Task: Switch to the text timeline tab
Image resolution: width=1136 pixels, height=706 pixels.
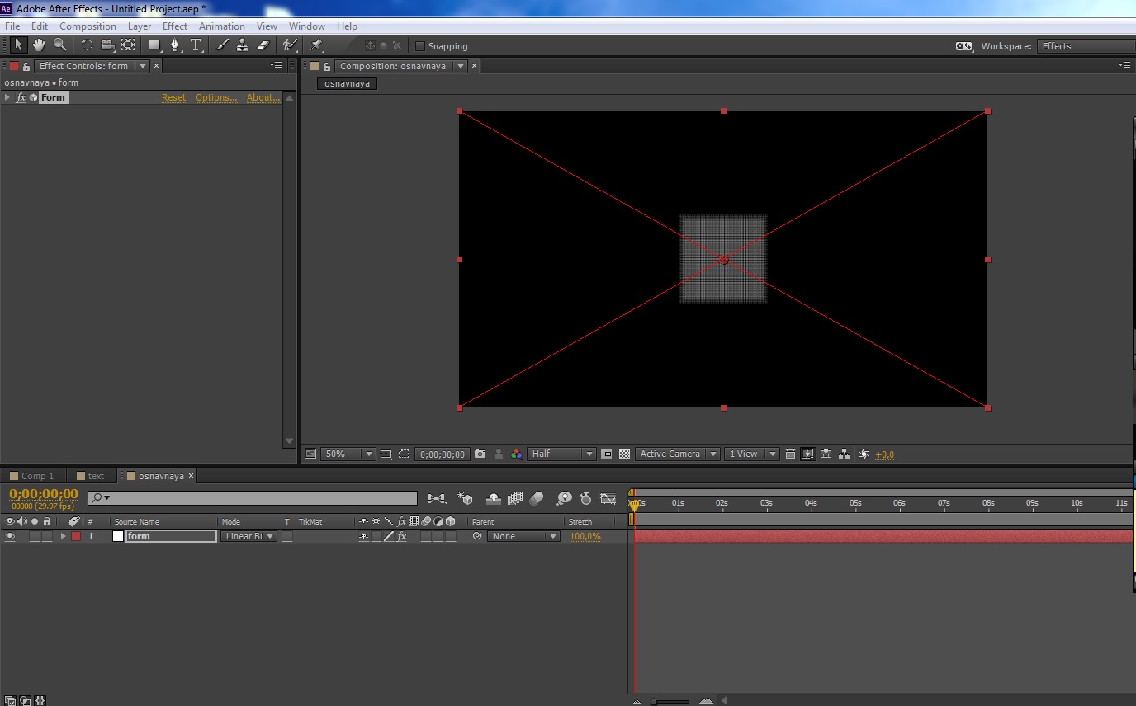Action: point(91,476)
